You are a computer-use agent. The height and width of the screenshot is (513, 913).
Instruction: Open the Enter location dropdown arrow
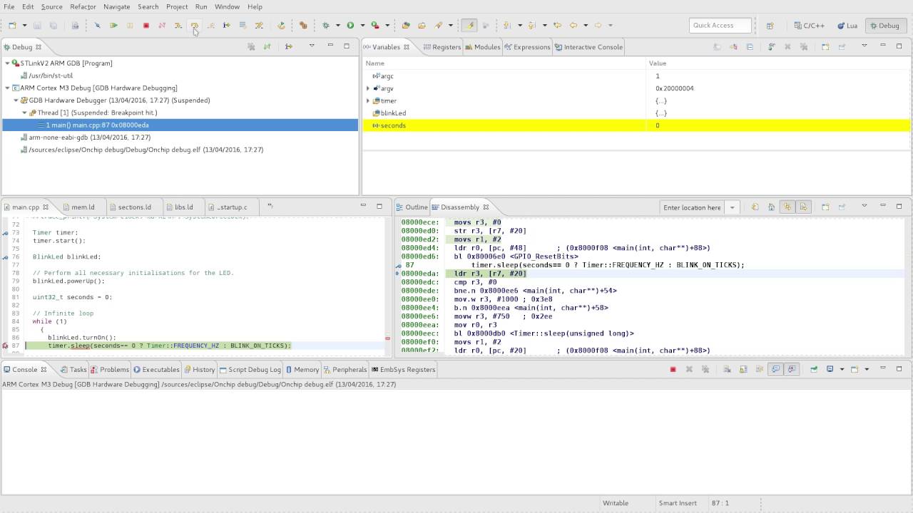[732, 207]
